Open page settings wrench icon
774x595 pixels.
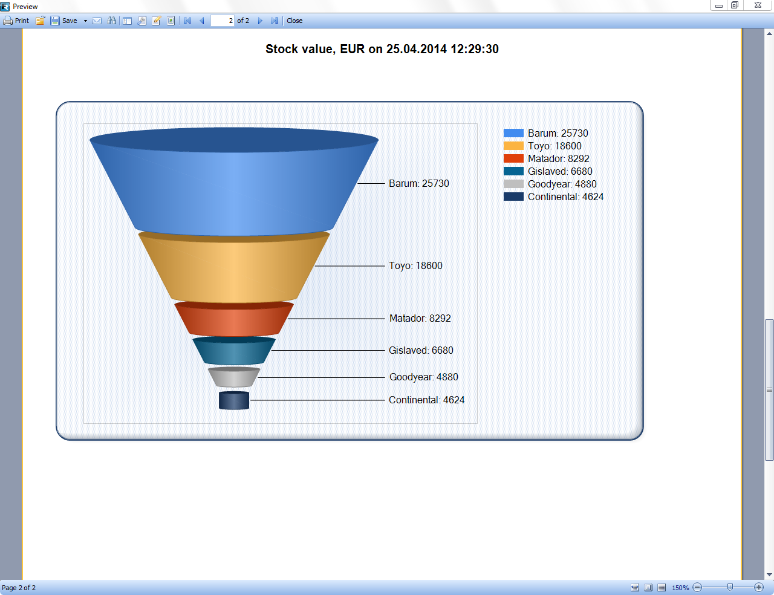[x=142, y=21]
